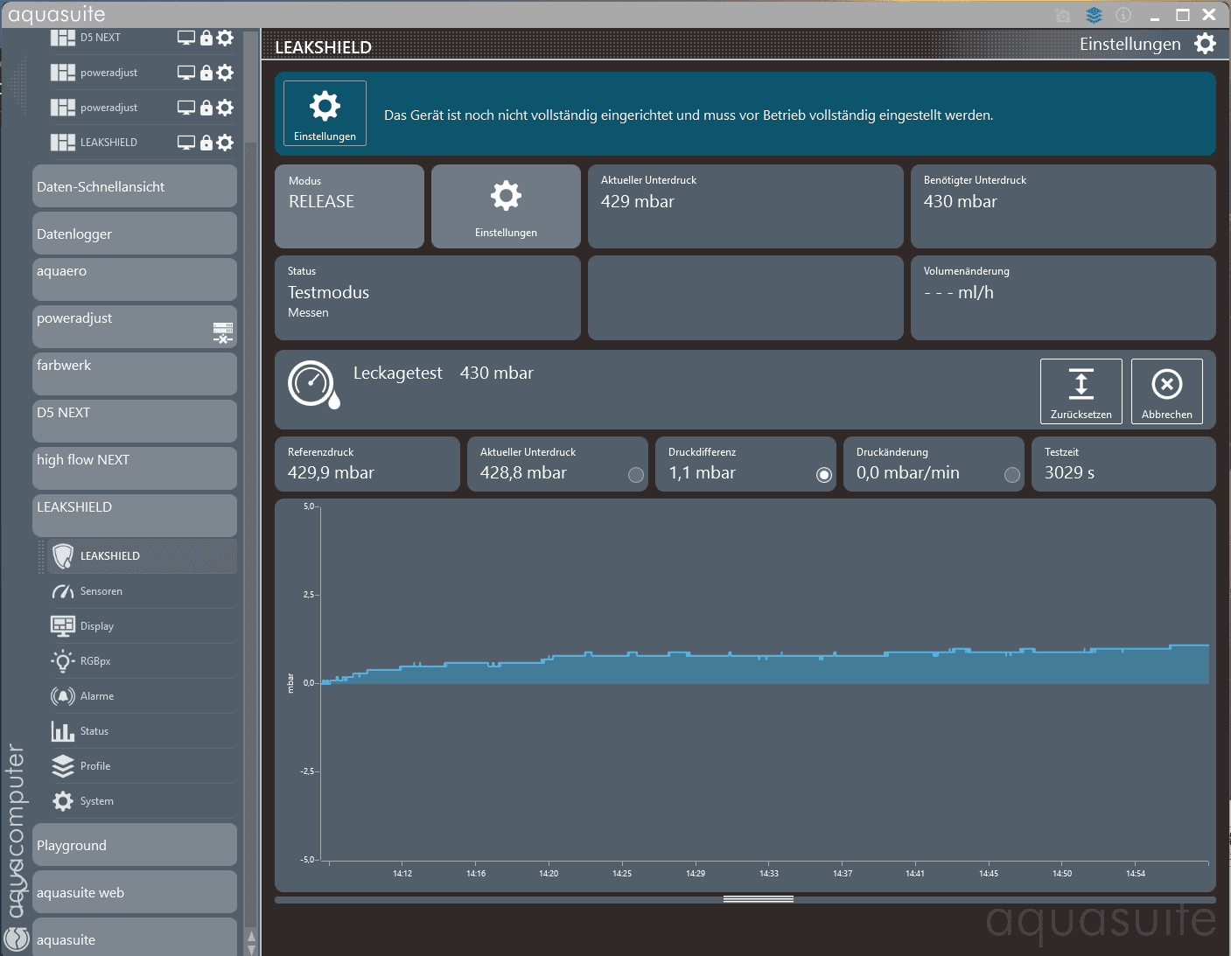Expand the D5 NEXT device section
Screen dimensions: 1231x956
(x=135, y=421)
